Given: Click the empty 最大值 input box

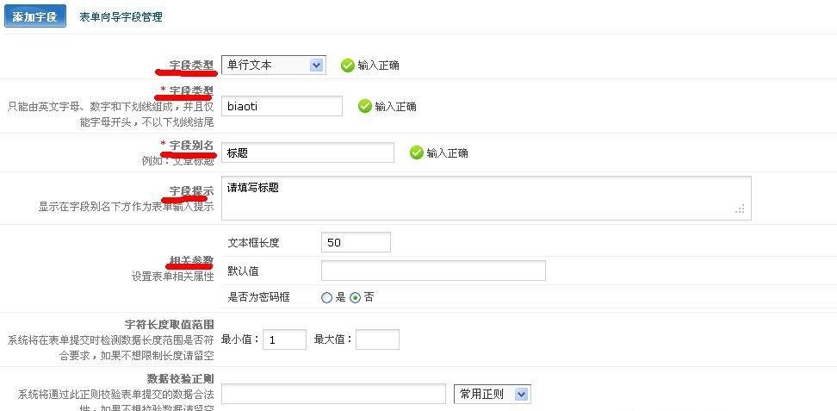Looking at the screenshot, I should (x=377, y=339).
